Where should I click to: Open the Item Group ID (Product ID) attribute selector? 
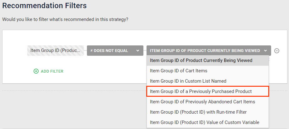coord(55,50)
